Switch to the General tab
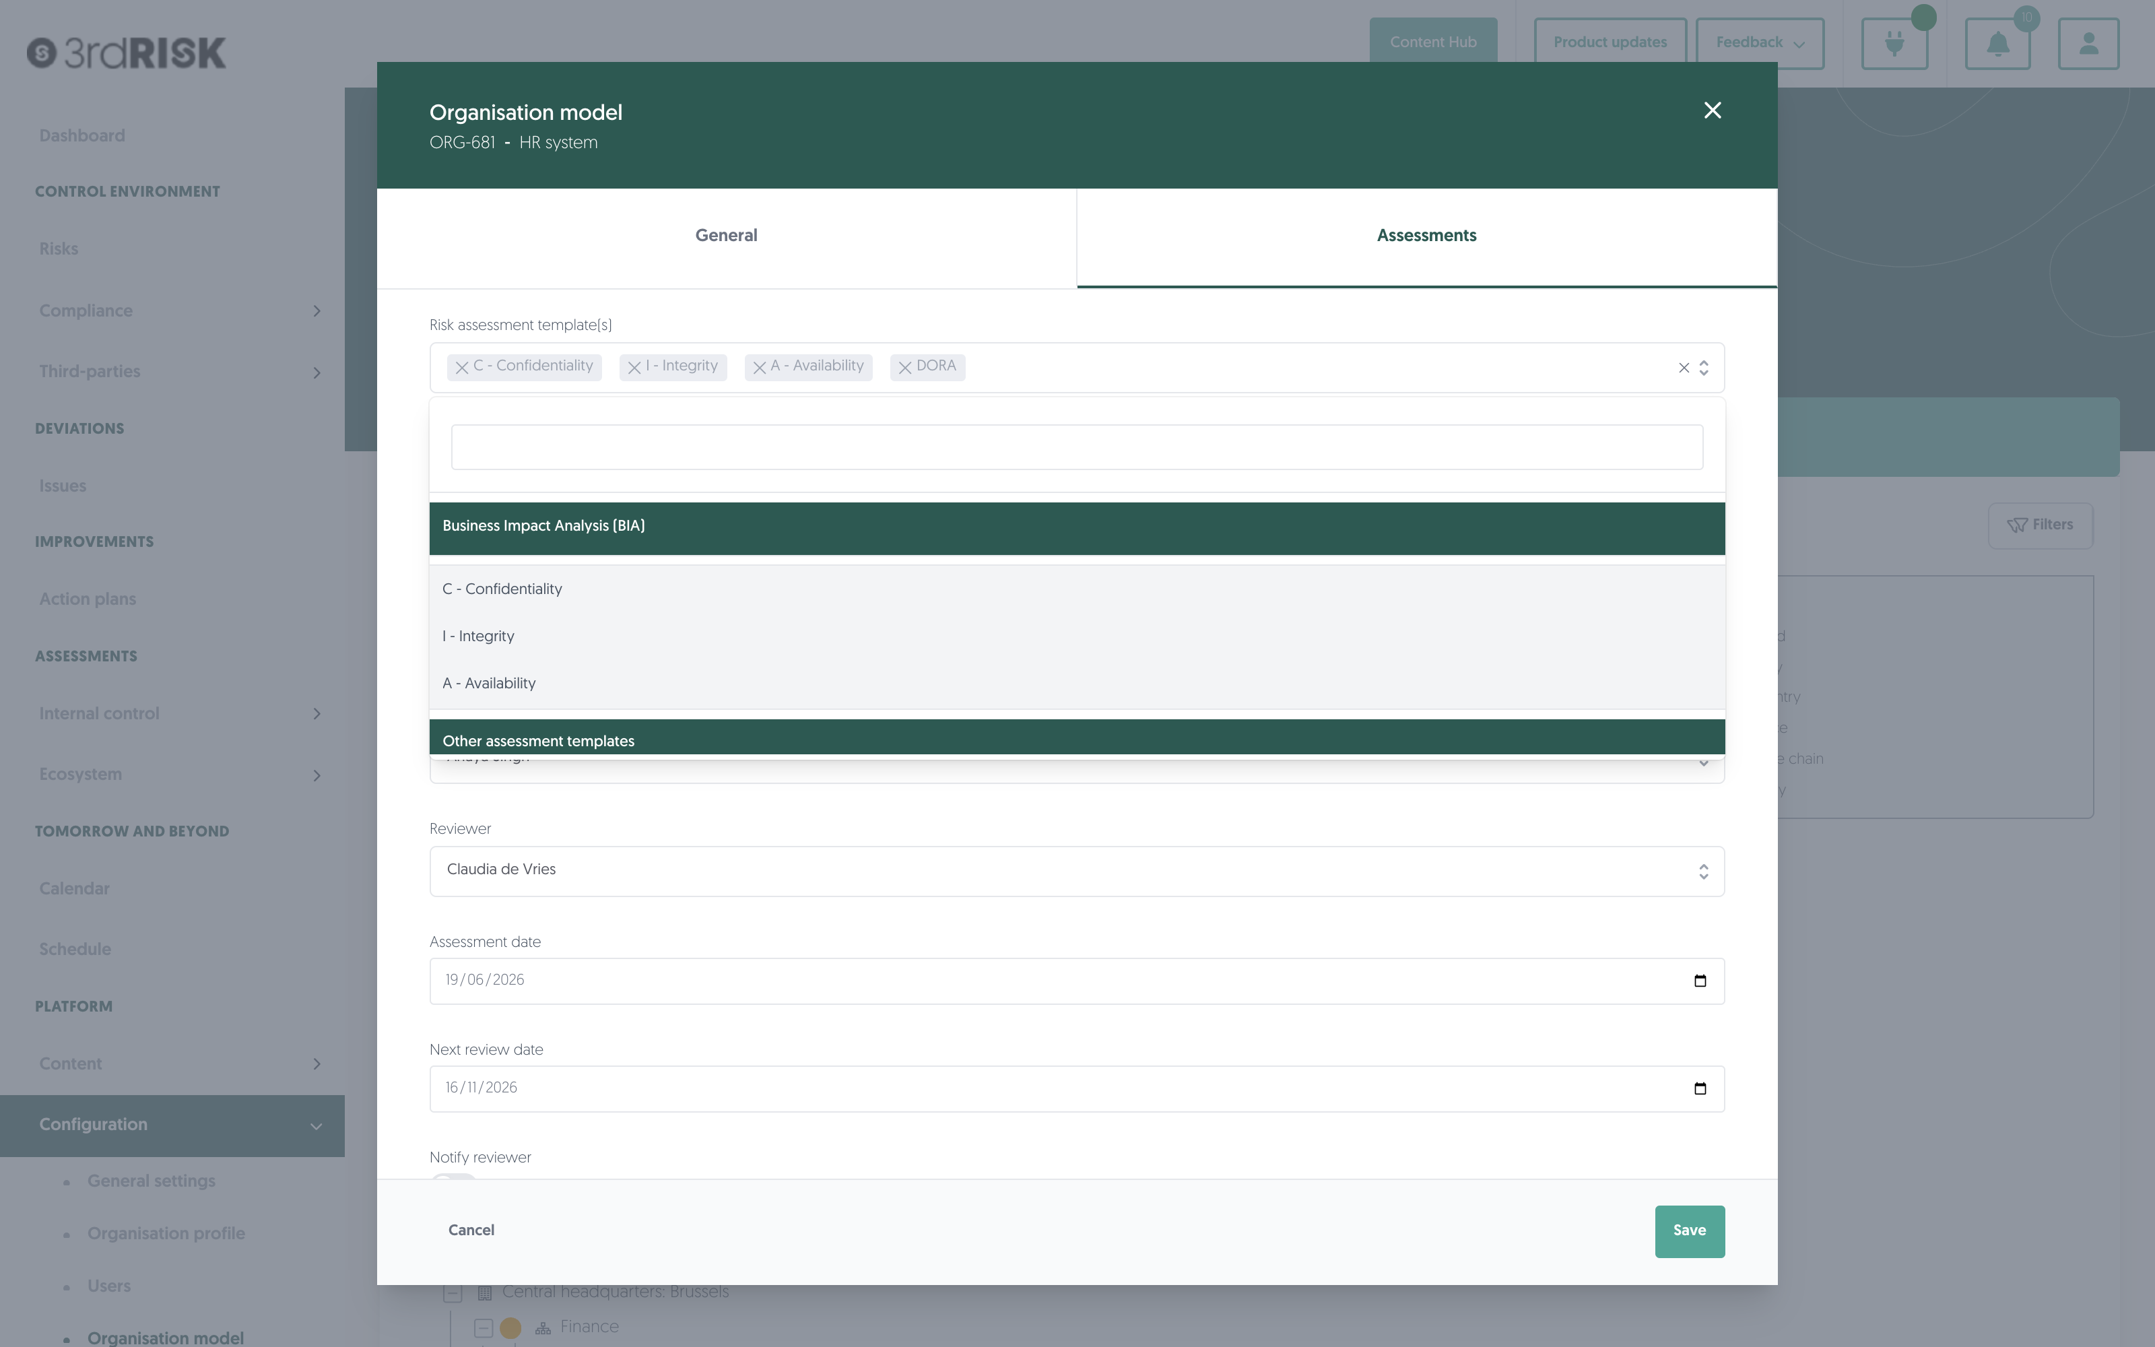Image resolution: width=2155 pixels, height=1347 pixels. [727, 238]
